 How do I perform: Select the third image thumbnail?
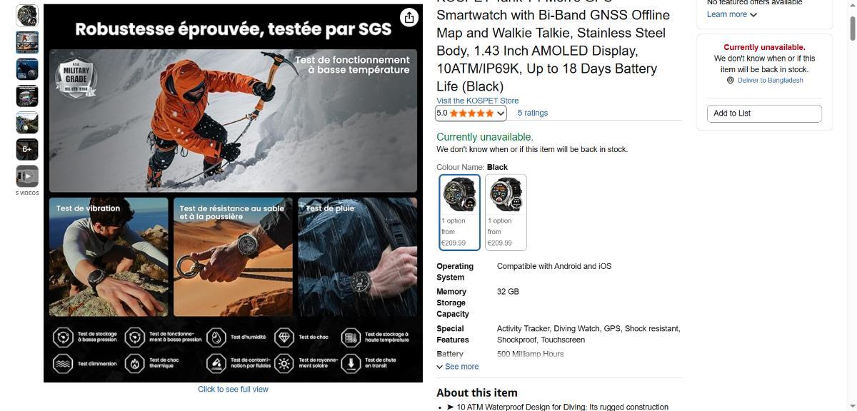[x=27, y=68]
